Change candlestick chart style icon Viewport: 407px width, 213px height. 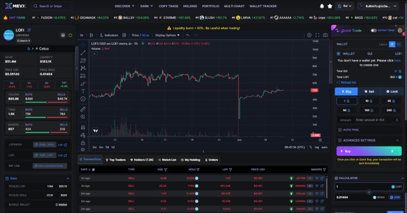pyautogui.click(x=91, y=35)
